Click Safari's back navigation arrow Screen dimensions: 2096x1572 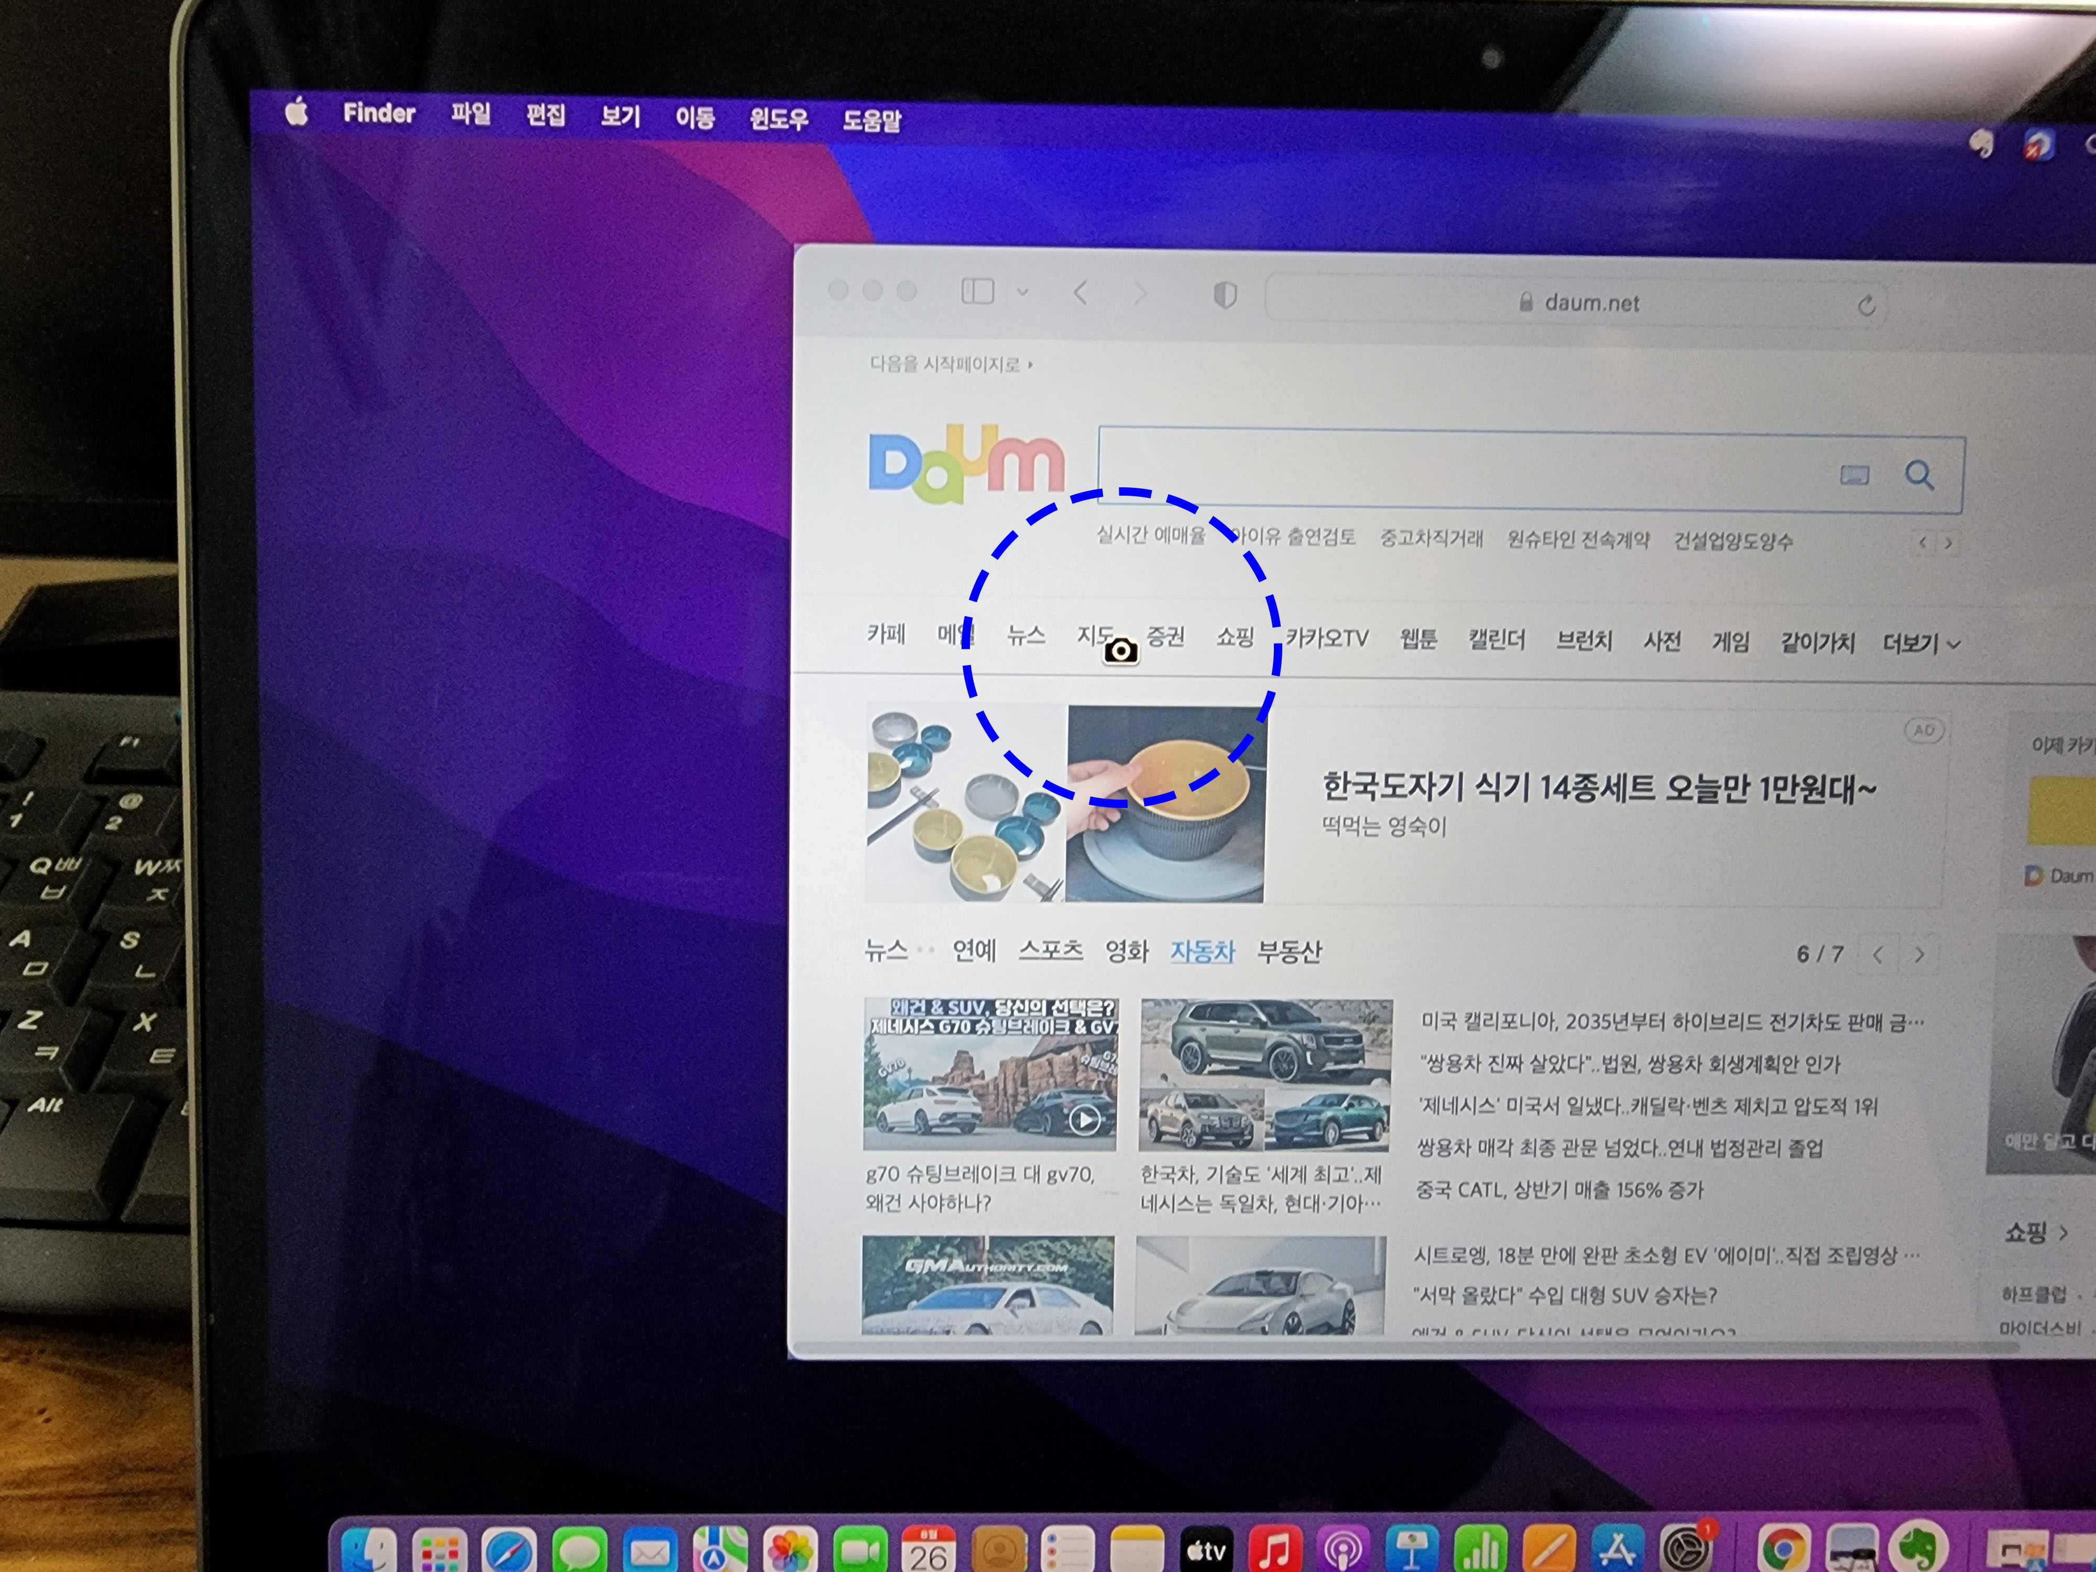pyautogui.click(x=1080, y=294)
